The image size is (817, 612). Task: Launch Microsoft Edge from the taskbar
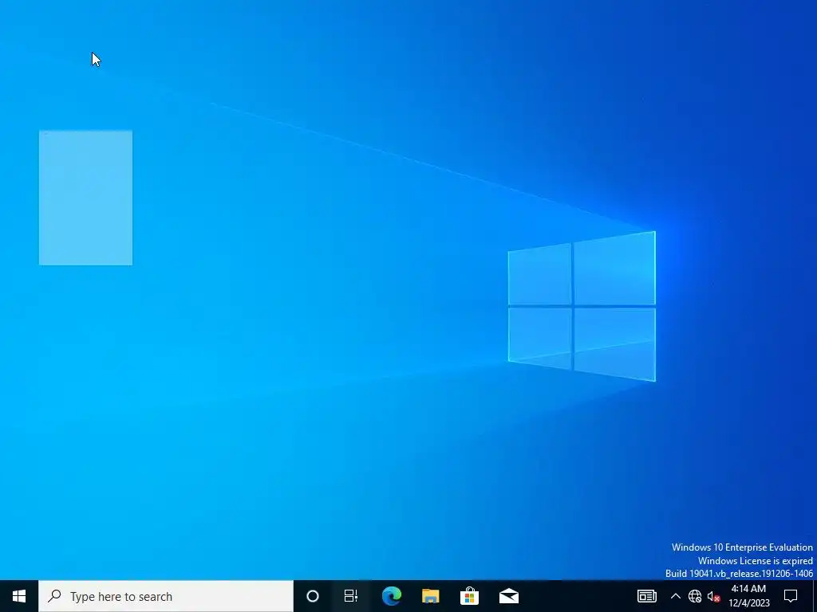click(x=391, y=596)
